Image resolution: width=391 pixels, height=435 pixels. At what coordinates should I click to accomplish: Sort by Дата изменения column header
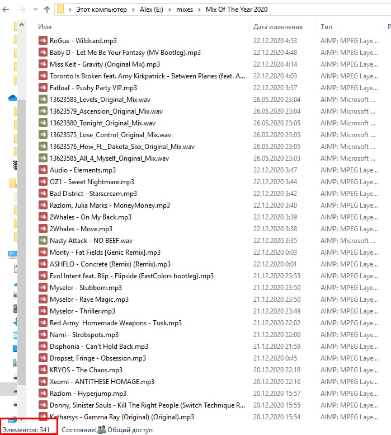click(x=277, y=27)
